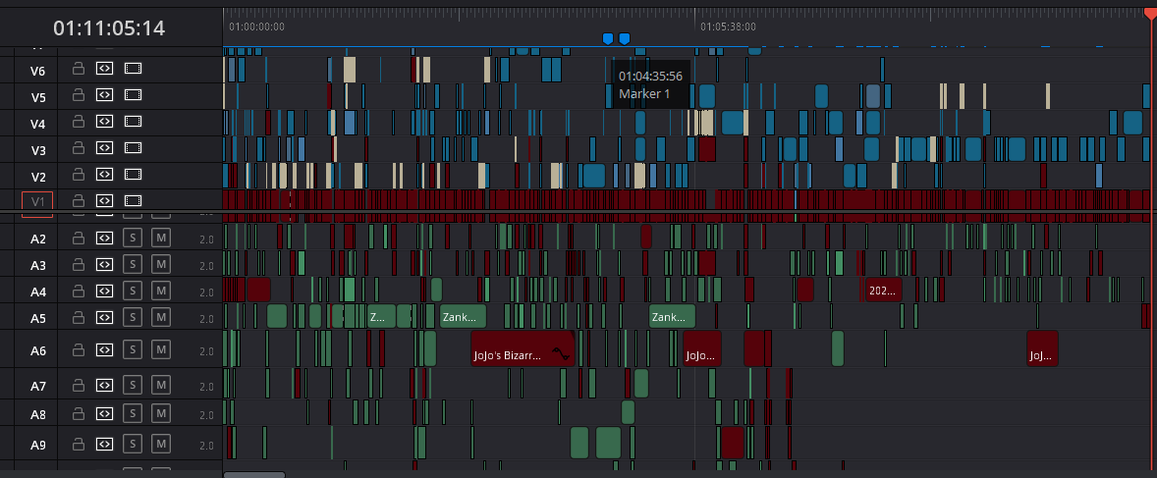Screen dimensions: 1157x478
Task: Toggle auto select on track A5
Action: tap(105, 318)
